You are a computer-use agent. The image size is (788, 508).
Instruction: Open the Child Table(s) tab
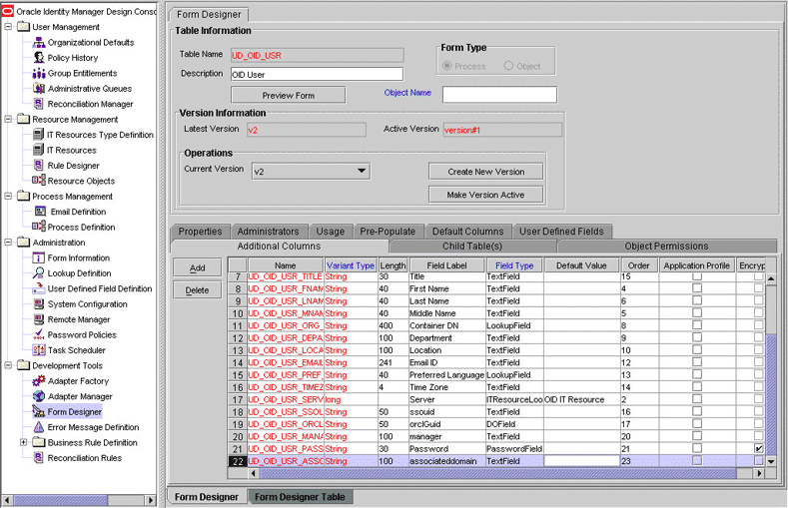[472, 246]
